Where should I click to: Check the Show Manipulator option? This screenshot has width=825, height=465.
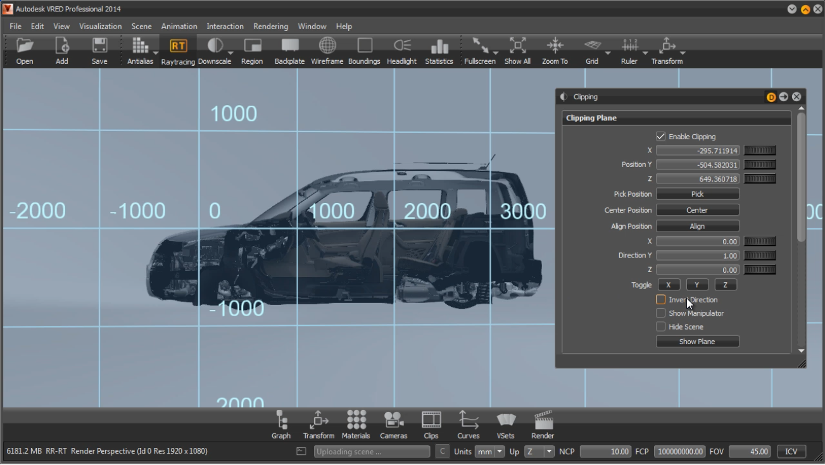tap(660, 313)
